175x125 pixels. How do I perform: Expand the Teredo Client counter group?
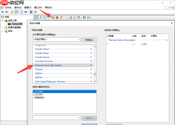(91, 49)
